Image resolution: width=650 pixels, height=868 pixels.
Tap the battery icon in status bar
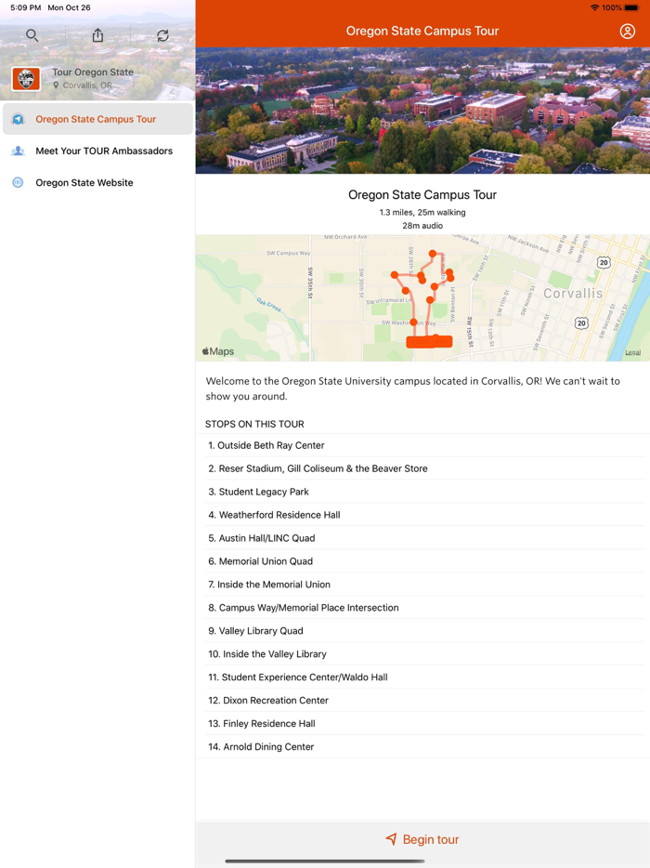pyautogui.click(x=632, y=7)
